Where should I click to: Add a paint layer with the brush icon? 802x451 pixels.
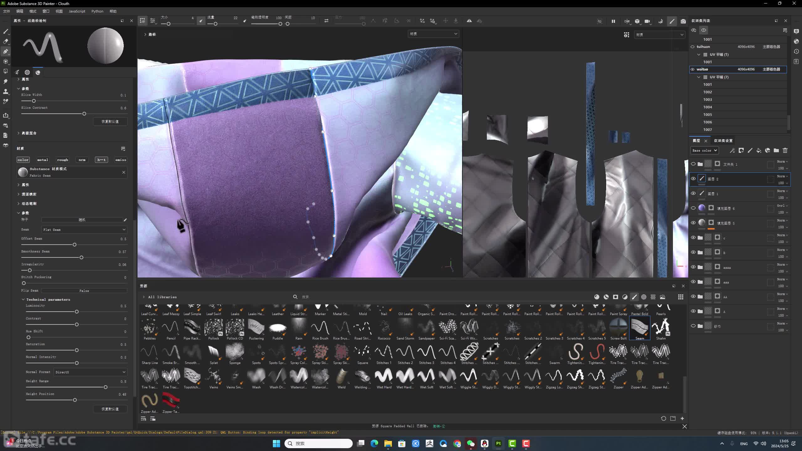tap(750, 151)
